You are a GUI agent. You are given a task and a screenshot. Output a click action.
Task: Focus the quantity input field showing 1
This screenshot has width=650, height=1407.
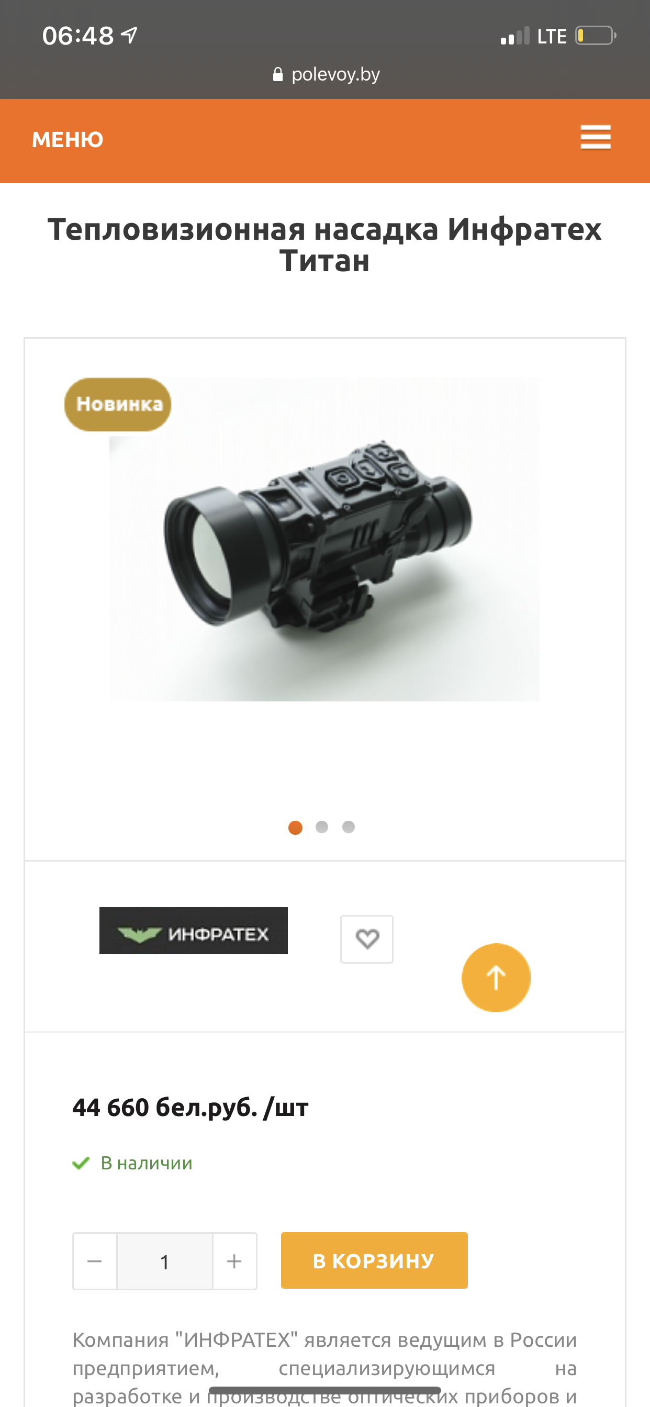pyautogui.click(x=164, y=1260)
